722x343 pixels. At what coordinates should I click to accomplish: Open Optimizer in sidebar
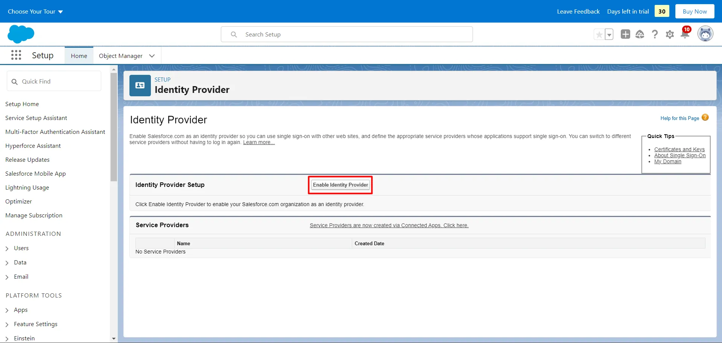point(18,202)
